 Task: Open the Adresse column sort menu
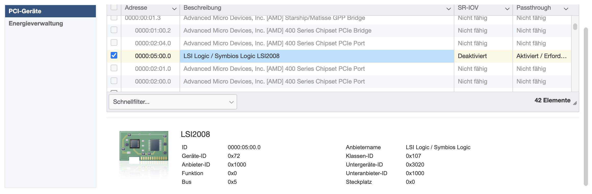click(x=174, y=9)
